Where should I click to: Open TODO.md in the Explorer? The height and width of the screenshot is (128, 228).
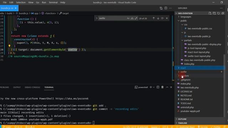click(x=185, y=103)
